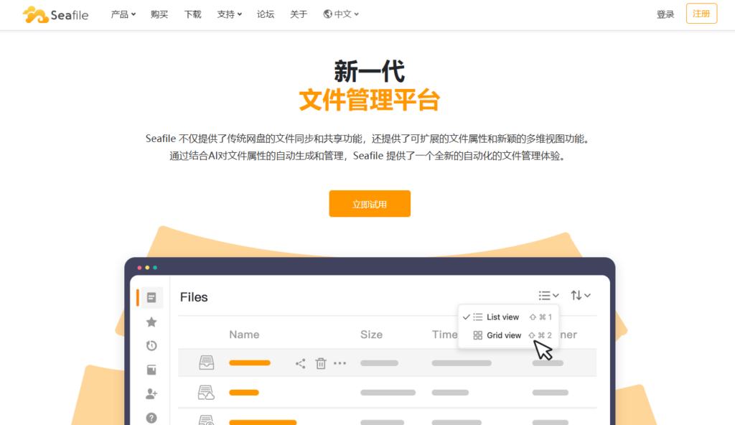Viewport: 735px width, 425px height.
Task: Select the files library sidebar icon
Action: tap(151, 297)
